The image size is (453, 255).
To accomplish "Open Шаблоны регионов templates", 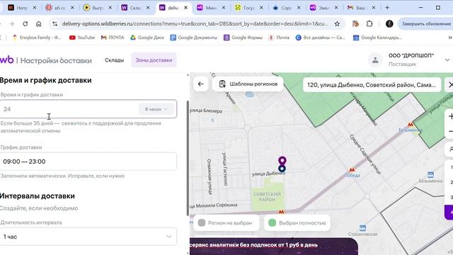I will [x=248, y=84].
